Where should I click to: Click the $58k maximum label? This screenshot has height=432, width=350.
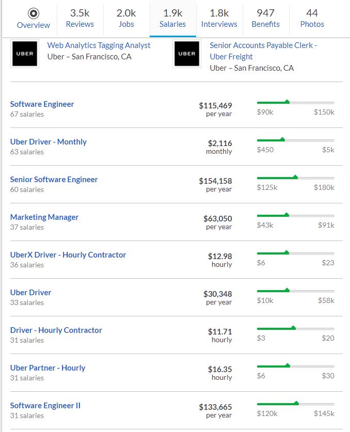326,300
